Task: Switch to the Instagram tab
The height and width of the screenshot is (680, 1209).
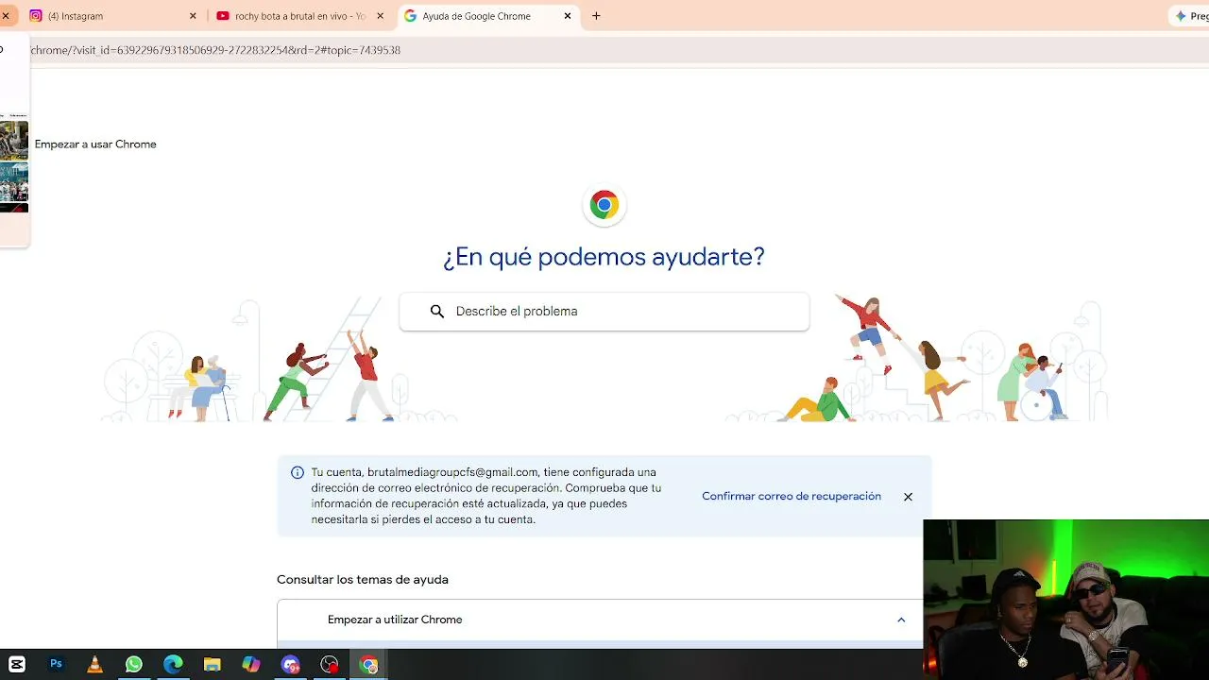Action: pos(111,16)
